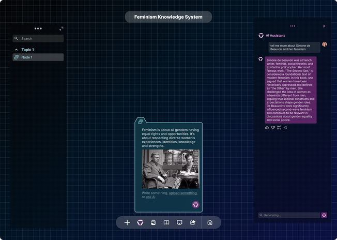This screenshot has width=337, height=240.
Task: Collapse AI panel with right chevron
Action: click(324, 26)
